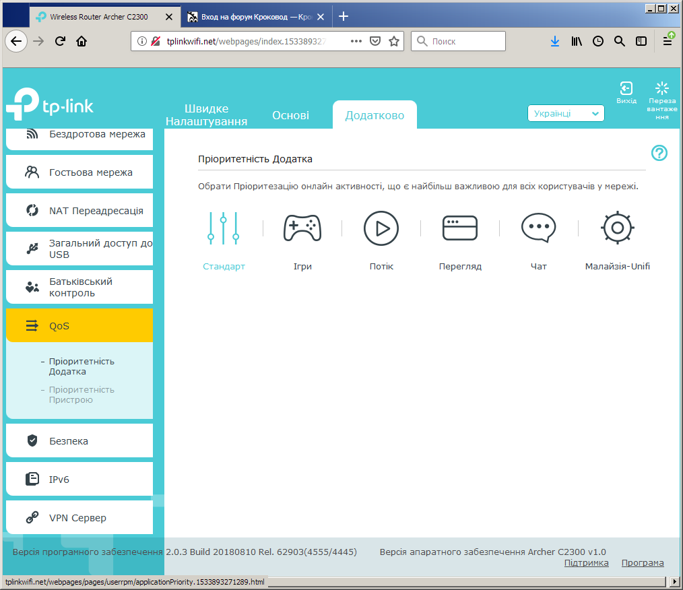Click the Перезавантаження reboot icon

pos(662,88)
